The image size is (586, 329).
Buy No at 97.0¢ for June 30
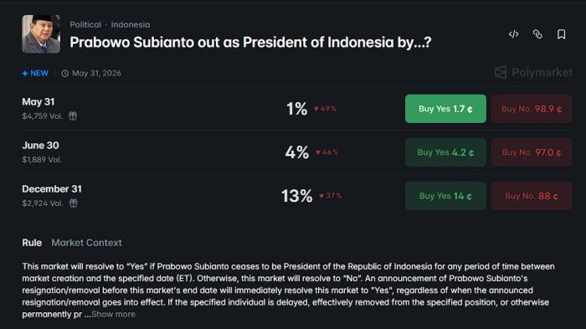tap(532, 152)
